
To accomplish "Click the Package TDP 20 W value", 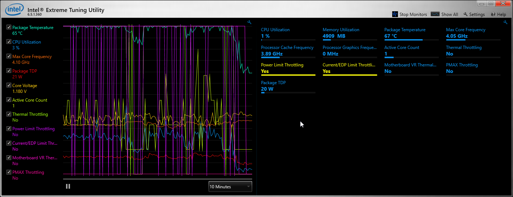I will pyautogui.click(x=267, y=89).
